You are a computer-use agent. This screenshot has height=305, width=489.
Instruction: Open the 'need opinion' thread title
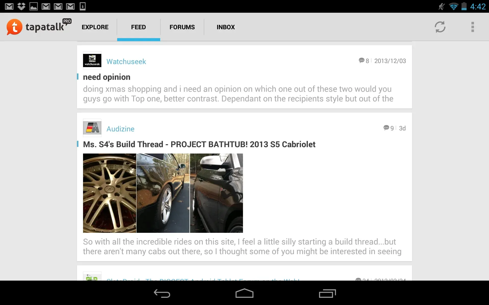(106, 77)
